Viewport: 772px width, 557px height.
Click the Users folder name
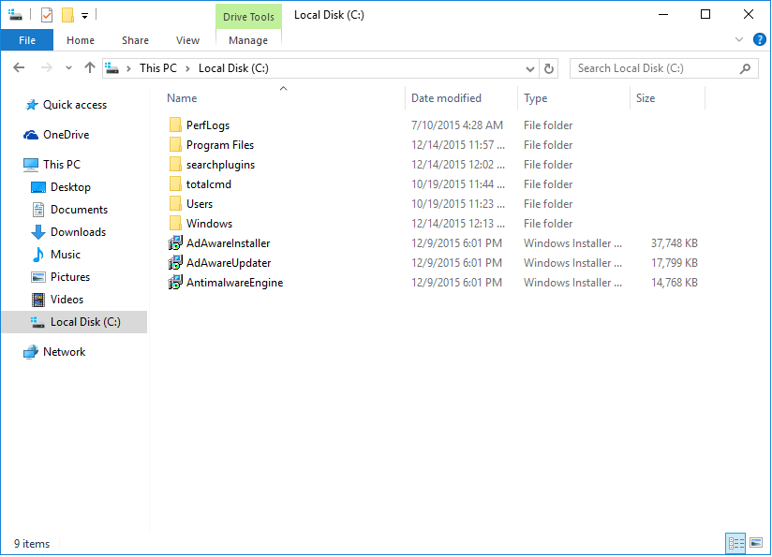tap(200, 204)
